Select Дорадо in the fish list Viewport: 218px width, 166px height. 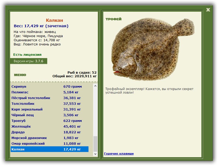(50, 132)
